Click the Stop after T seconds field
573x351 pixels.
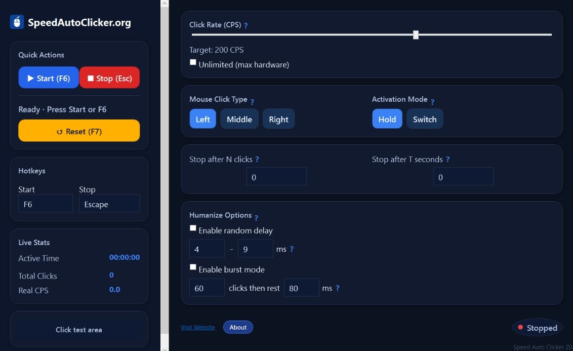pyautogui.click(x=463, y=176)
